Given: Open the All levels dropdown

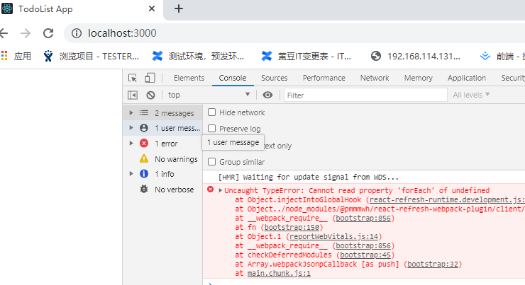Looking at the screenshot, I should (x=471, y=95).
